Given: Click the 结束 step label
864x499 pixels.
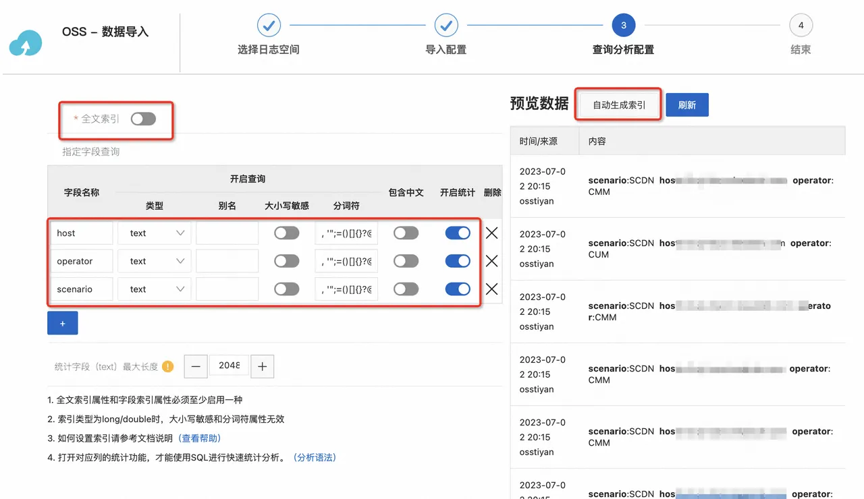Looking at the screenshot, I should [x=801, y=50].
